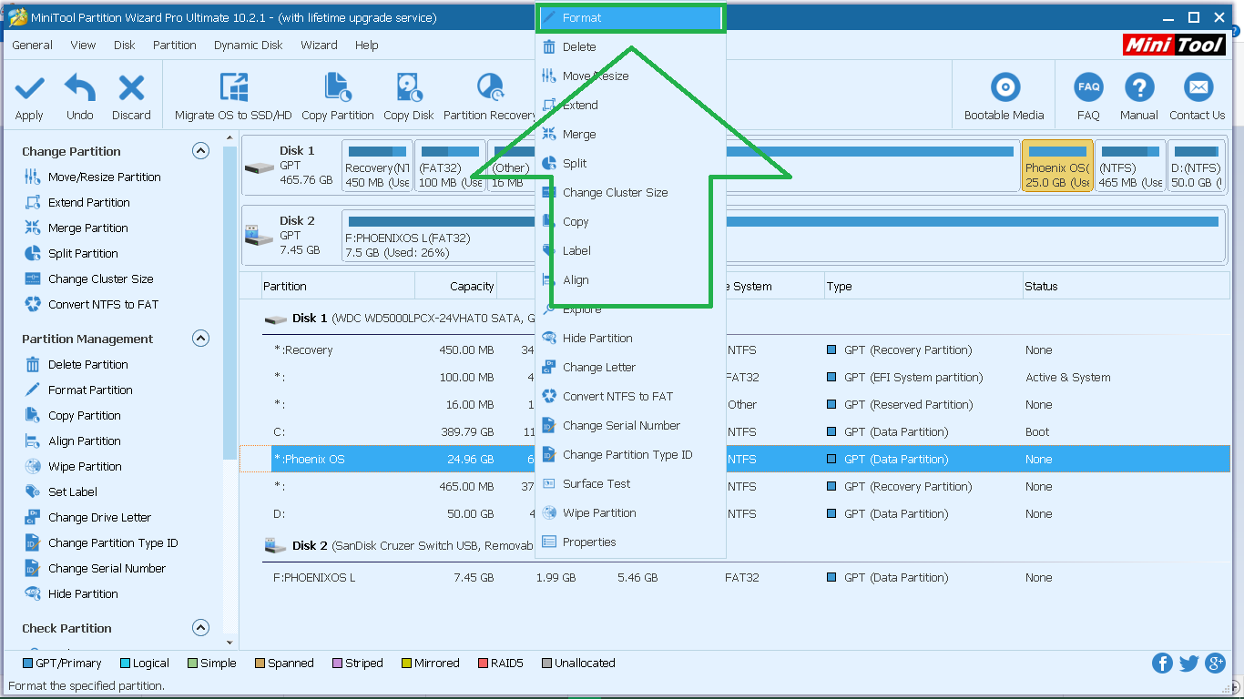
Task: Open the Dynamic Disk menu
Action: [248, 45]
